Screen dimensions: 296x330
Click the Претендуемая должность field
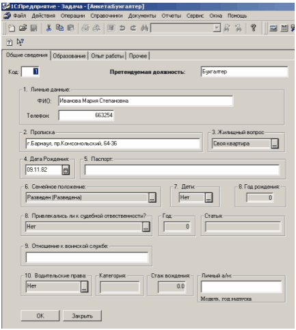coord(245,72)
